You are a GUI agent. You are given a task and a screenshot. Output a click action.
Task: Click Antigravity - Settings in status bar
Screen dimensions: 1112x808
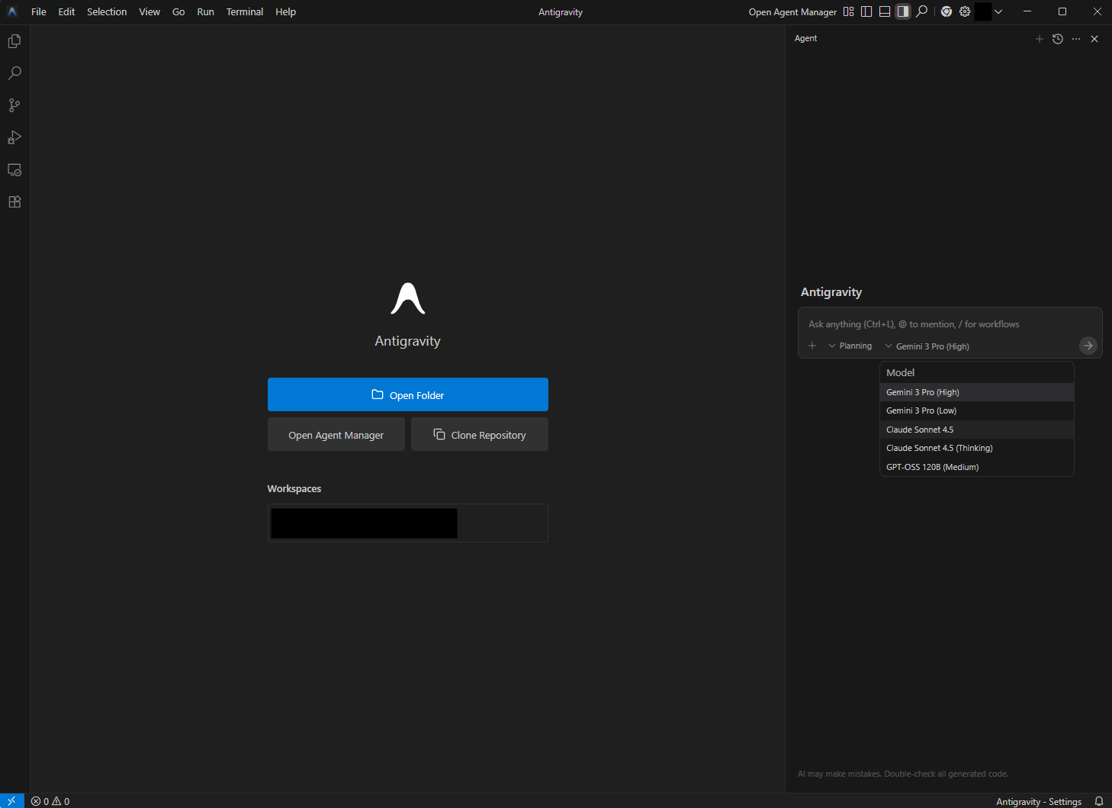pos(1039,801)
